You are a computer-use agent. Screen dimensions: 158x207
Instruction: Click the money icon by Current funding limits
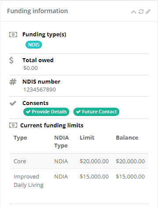pos(13,125)
